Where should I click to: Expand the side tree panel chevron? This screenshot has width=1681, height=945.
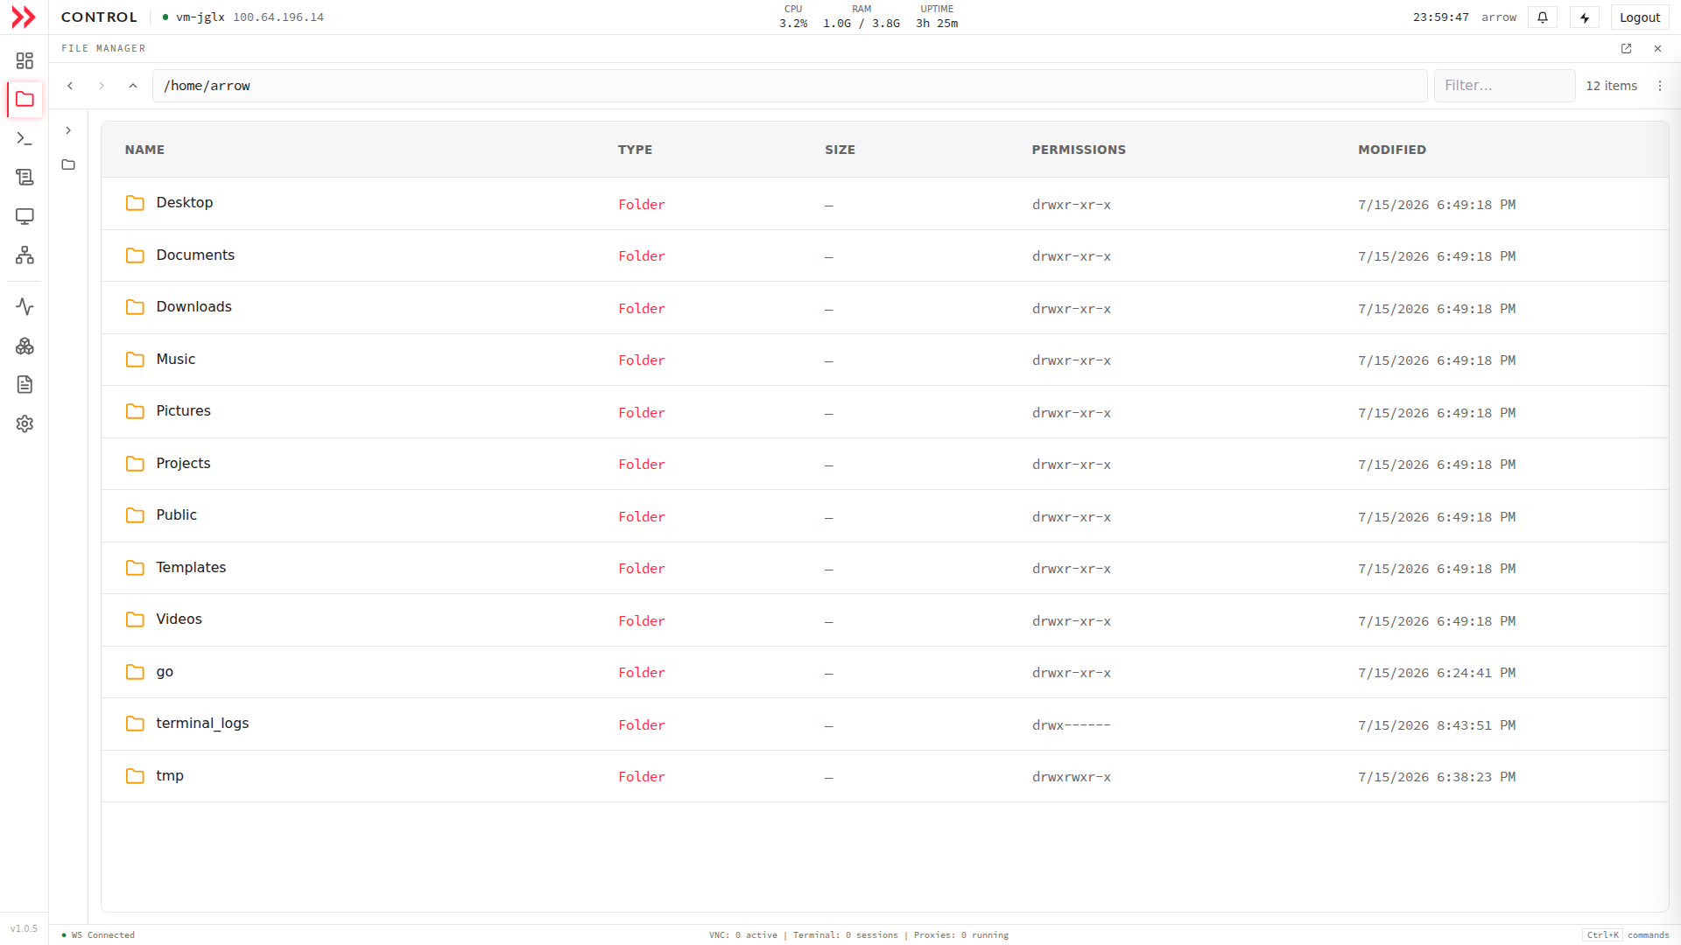[68, 130]
